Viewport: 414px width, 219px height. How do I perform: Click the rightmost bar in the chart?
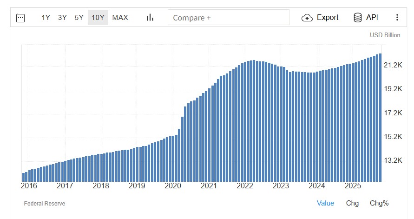coord(380,117)
